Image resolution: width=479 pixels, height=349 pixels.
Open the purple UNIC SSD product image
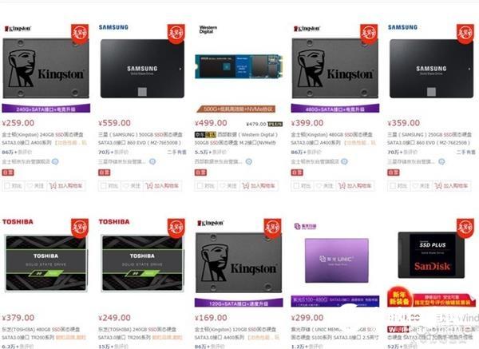pos(337,260)
